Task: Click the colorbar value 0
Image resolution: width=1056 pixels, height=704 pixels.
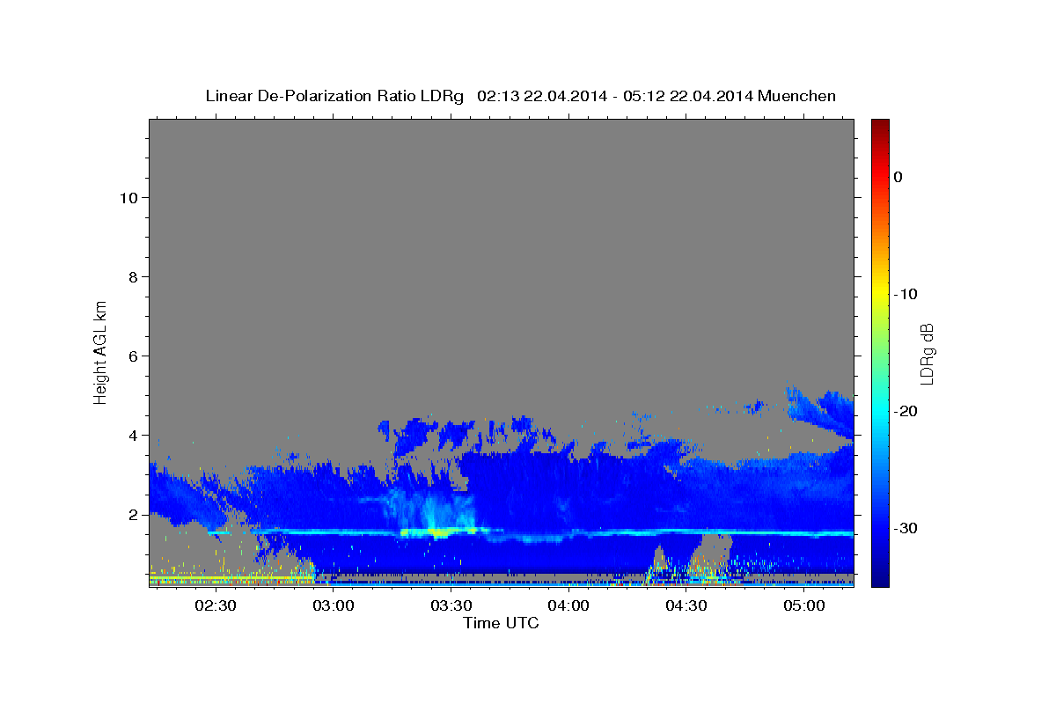Action: [898, 177]
